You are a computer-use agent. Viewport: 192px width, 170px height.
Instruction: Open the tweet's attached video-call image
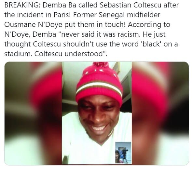[x=97, y=113]
